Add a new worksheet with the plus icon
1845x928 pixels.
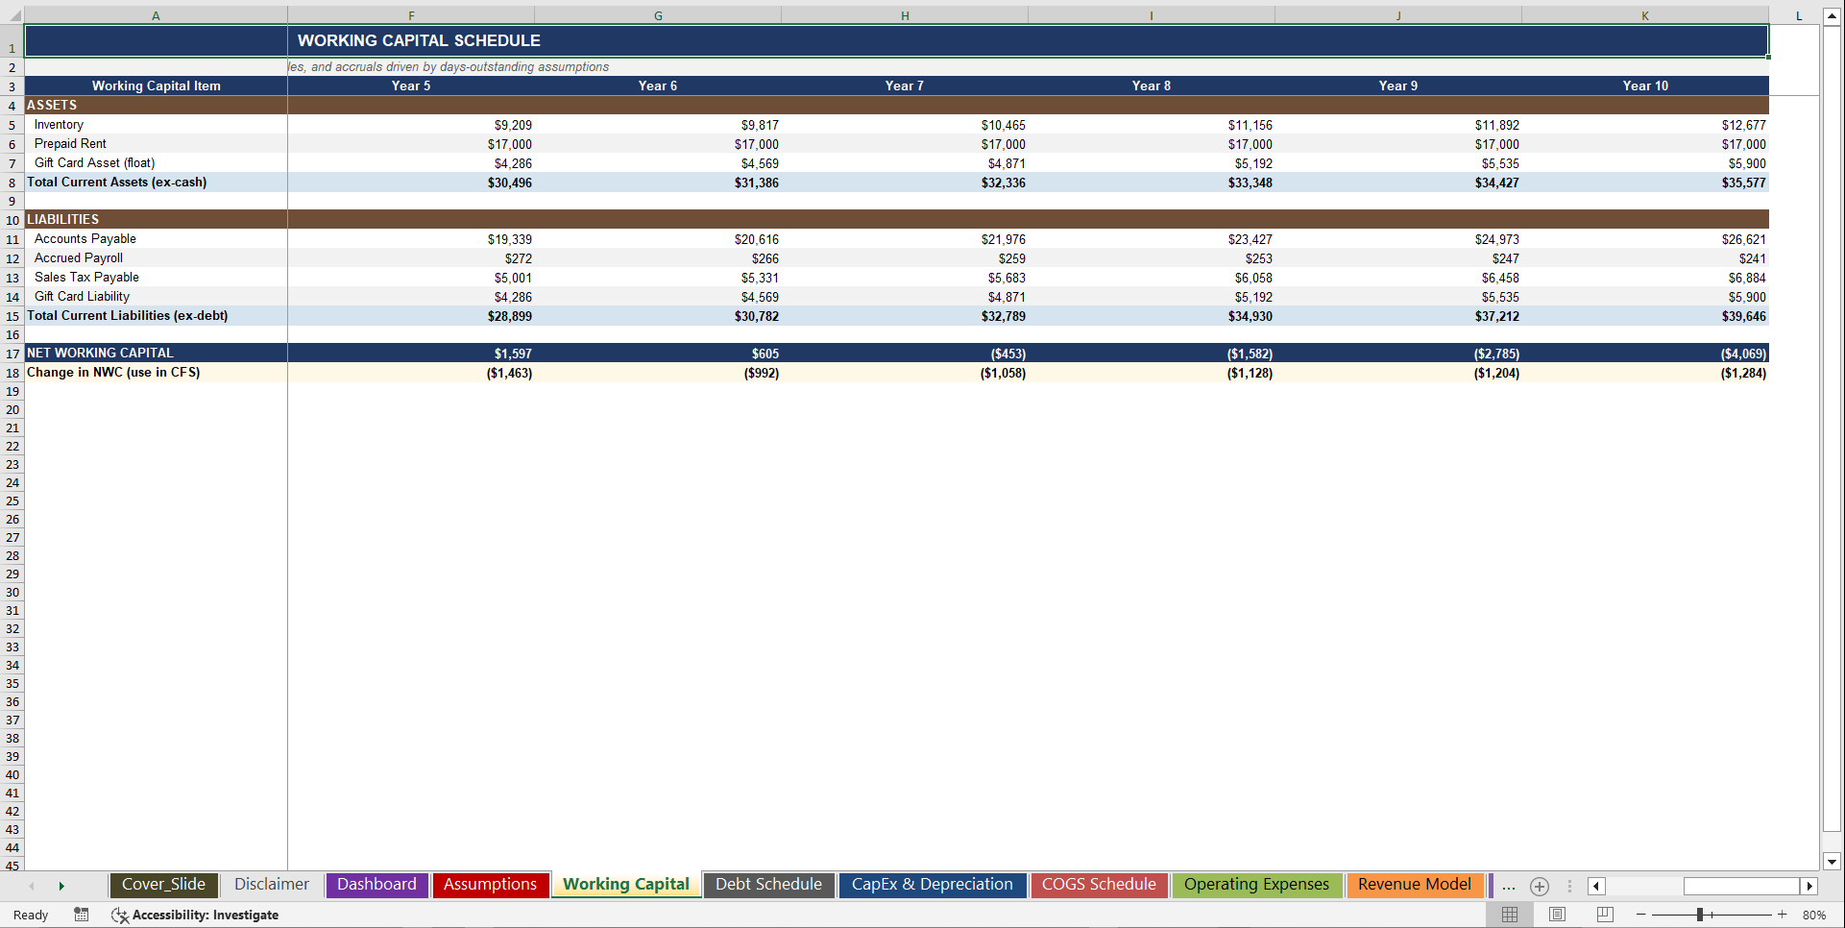pyautogui.click(x=1539, y=886)
